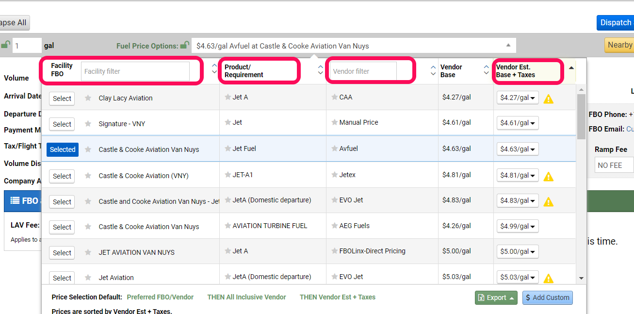Click THEN Vendor Est + Taxes link

pos(338,297)
